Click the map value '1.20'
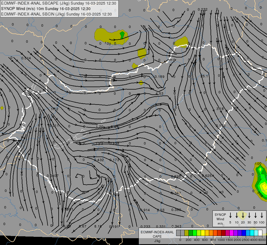Viewport: 267px width, 245px height. coord(100,127)
